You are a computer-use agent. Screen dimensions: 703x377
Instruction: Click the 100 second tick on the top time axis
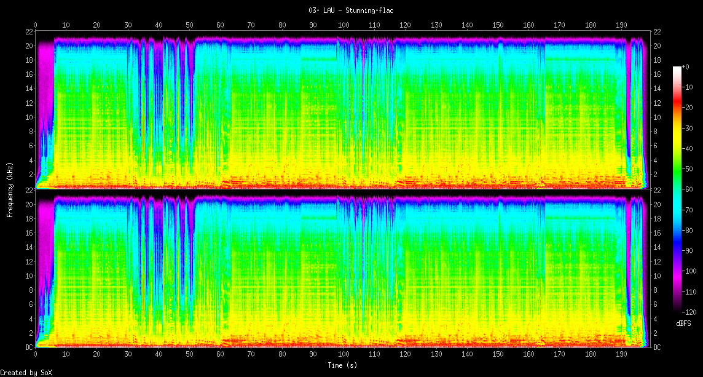[x=344, y=25]
